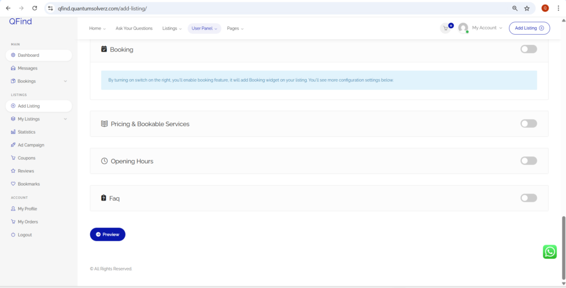Click the Logout power icon
566x288 pixels.
[13, 235]
